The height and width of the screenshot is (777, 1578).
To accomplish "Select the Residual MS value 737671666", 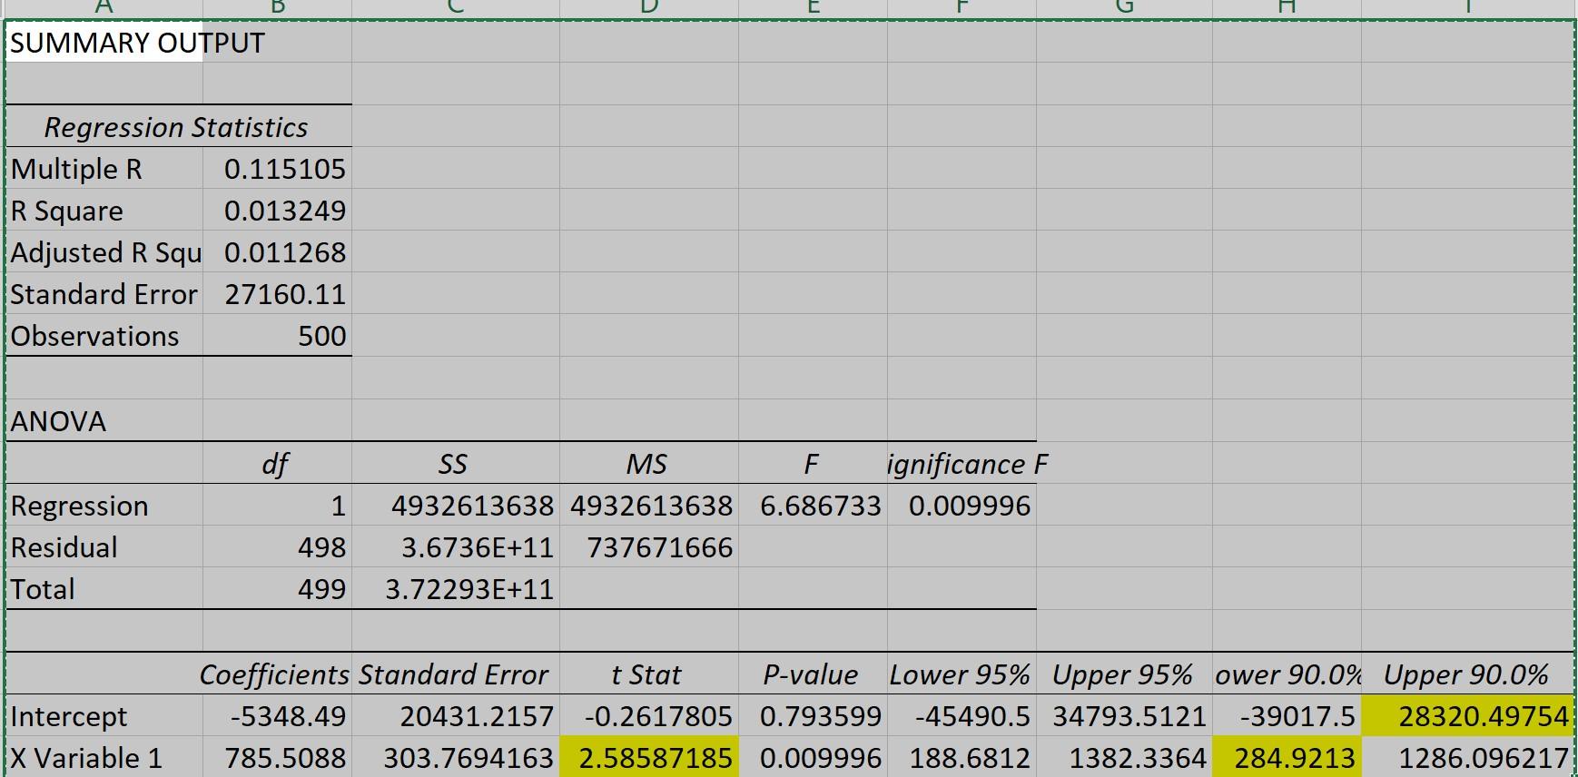I will pyautogui.click(x=649, y=546).
